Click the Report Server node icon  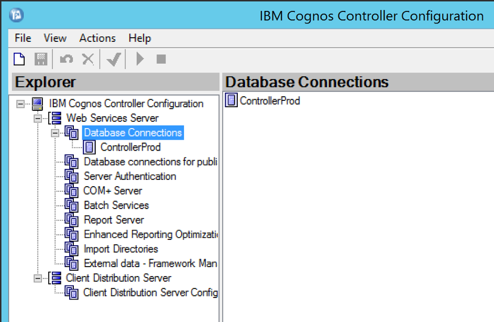72,220
